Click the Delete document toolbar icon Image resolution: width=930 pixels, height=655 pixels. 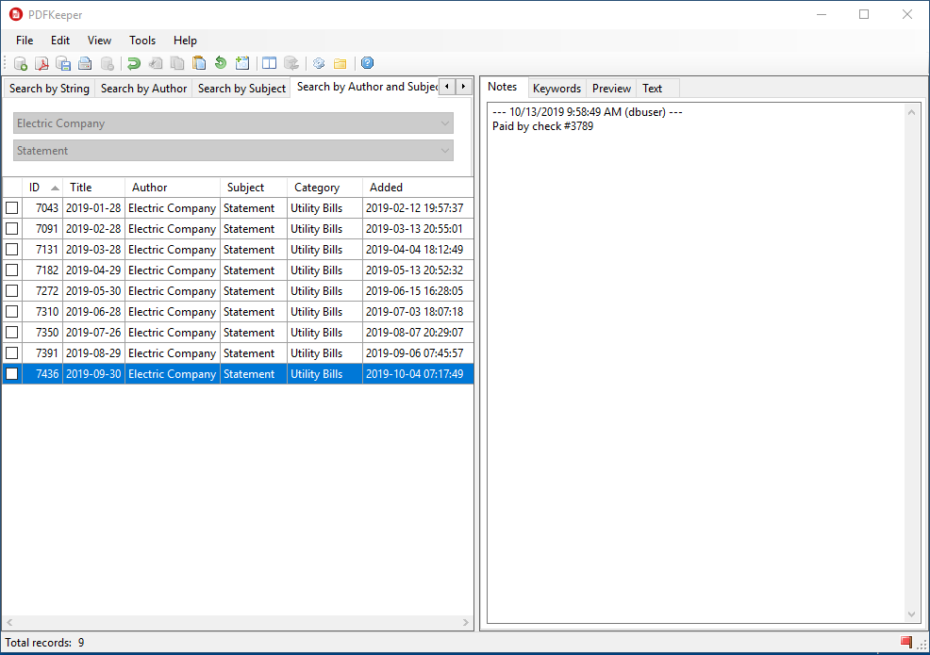pos(107,63)
